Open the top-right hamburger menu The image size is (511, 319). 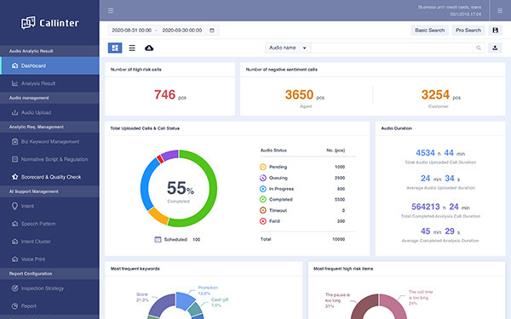(x=500, y=11)
